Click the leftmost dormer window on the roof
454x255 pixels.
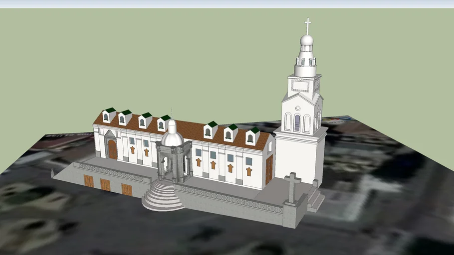click(107, 117)
